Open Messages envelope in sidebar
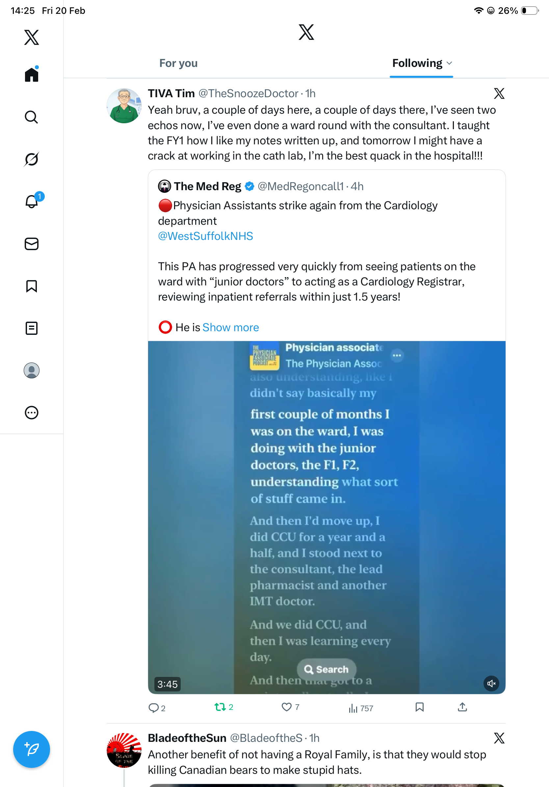The image size is (549, 787). [x=32, y=244]
